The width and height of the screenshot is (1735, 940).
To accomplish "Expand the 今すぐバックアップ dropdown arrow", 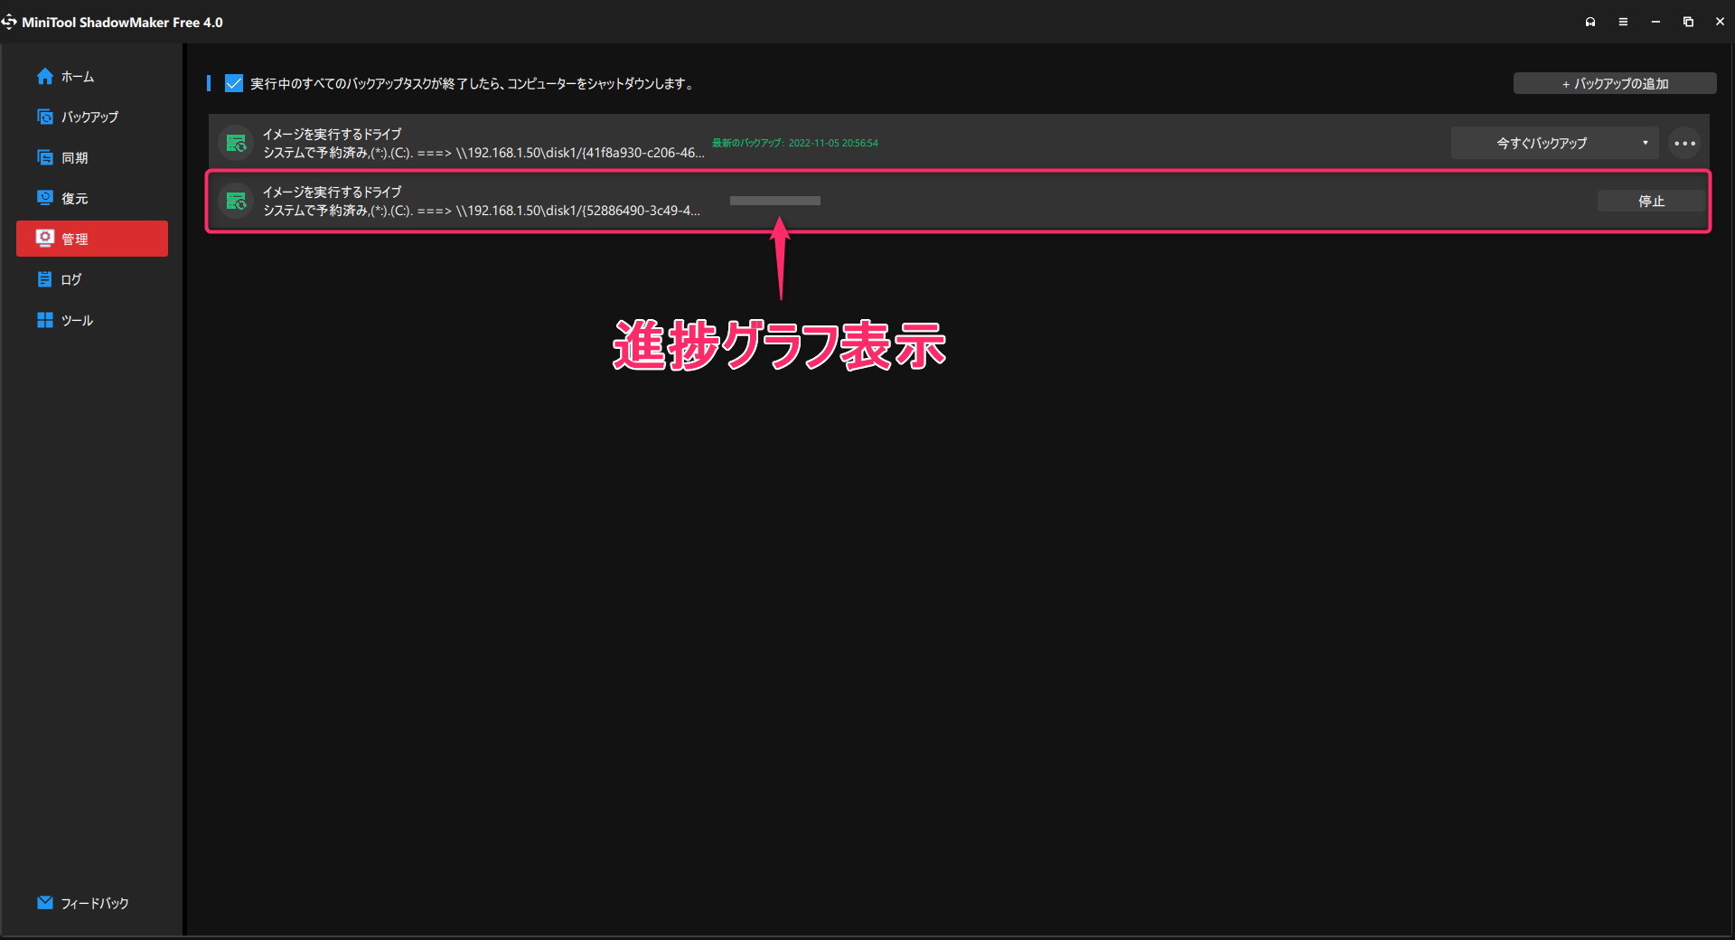I will pyautogui.click(x=1645, y=143).
